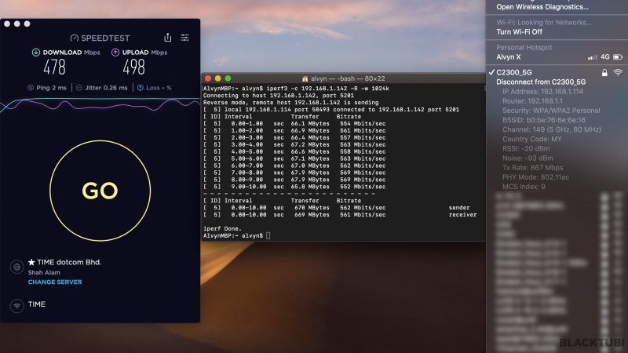Open the Speedtest settings sliders icon

pyautogui.click(x=184, y=38)
